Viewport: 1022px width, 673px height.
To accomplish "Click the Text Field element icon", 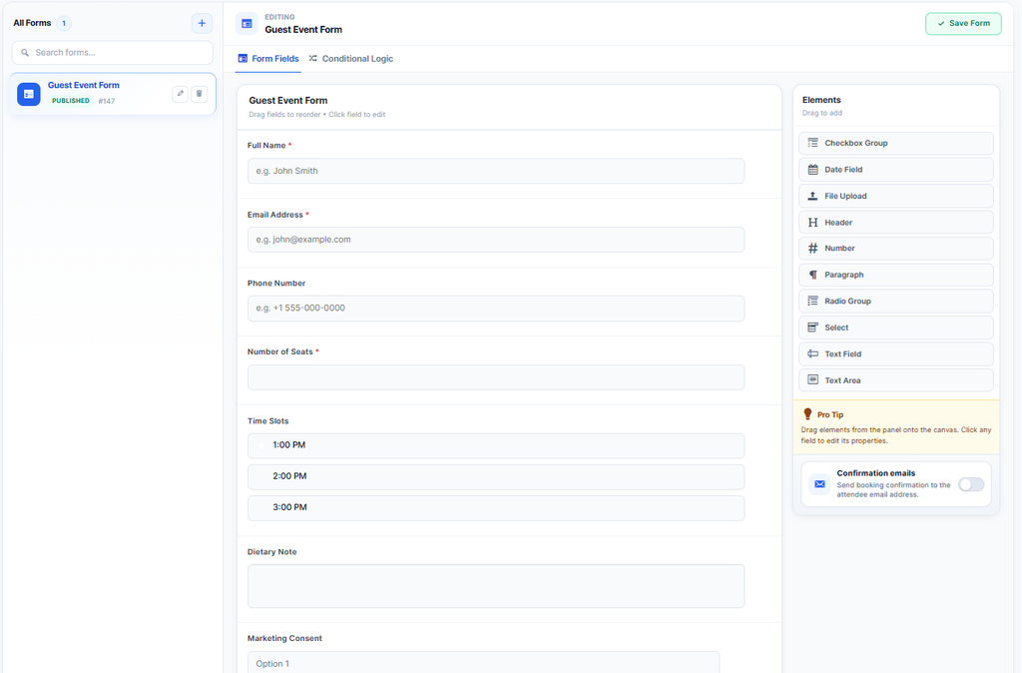I will 812,354.
